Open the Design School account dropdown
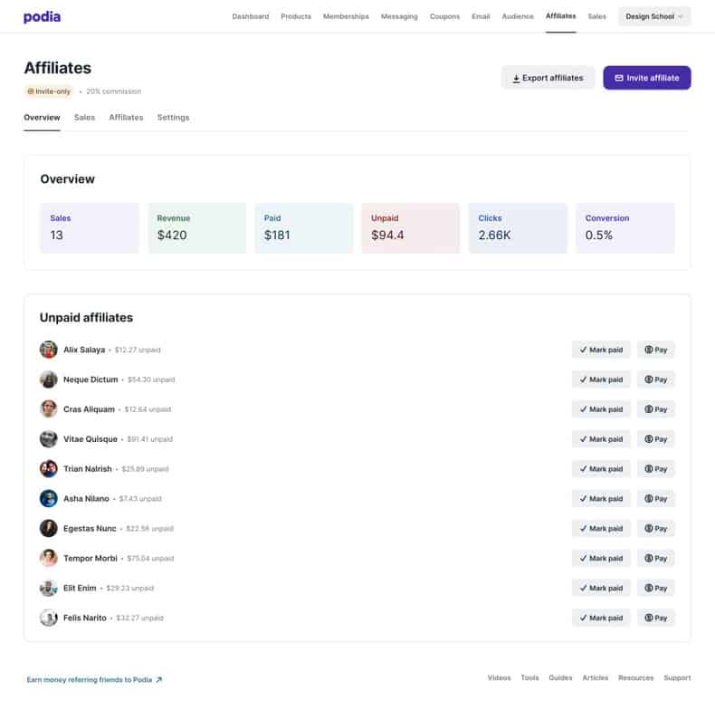The image size is (715, 710). (x=654, y=16)
